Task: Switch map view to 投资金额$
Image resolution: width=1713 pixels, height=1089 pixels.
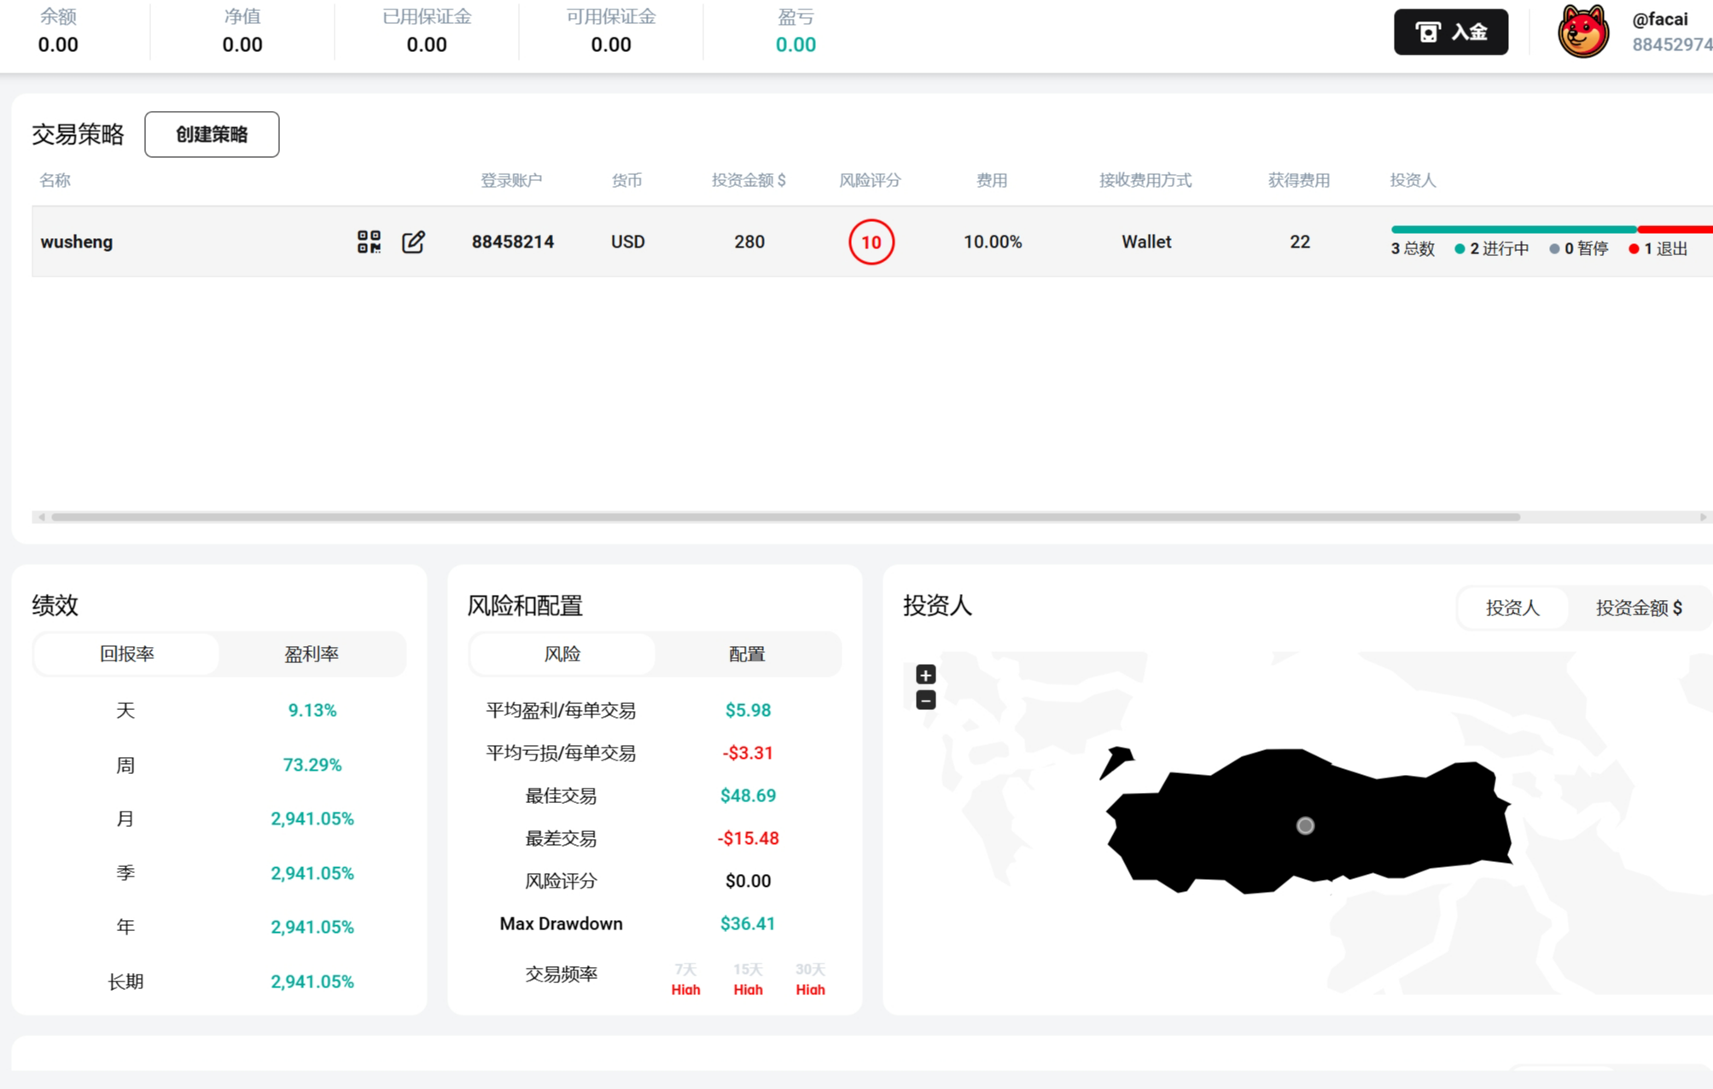Action: tap(1639, 608)
